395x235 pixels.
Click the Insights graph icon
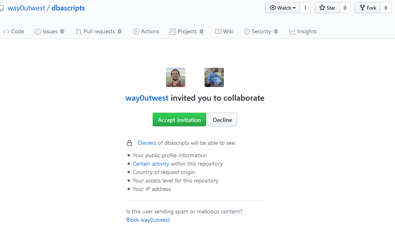point(292,32)
